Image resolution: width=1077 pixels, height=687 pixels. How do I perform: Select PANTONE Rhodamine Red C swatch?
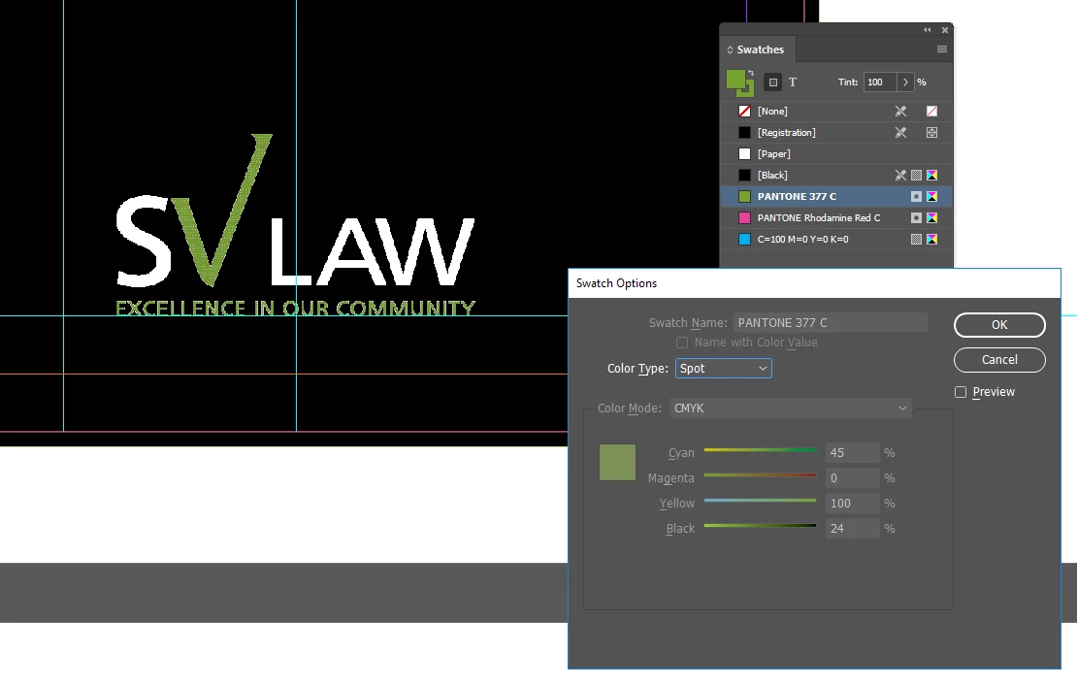836,217
